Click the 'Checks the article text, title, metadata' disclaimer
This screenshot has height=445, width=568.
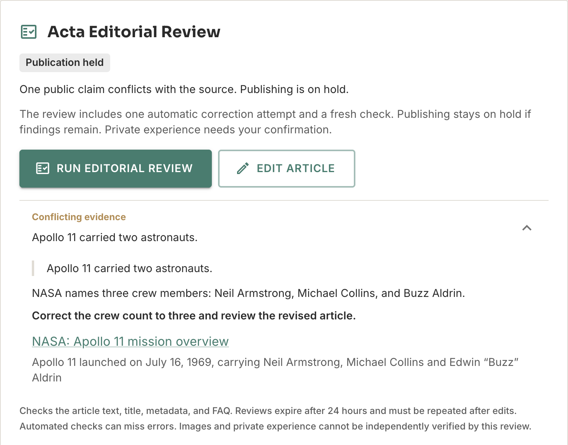coord(275,419)
